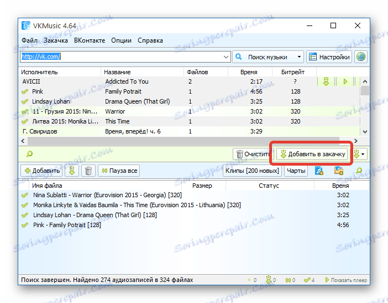The image size is (388, 303).
Task: Click the trash delete icon in downloads toolbar
Action: tap(88, 171)
